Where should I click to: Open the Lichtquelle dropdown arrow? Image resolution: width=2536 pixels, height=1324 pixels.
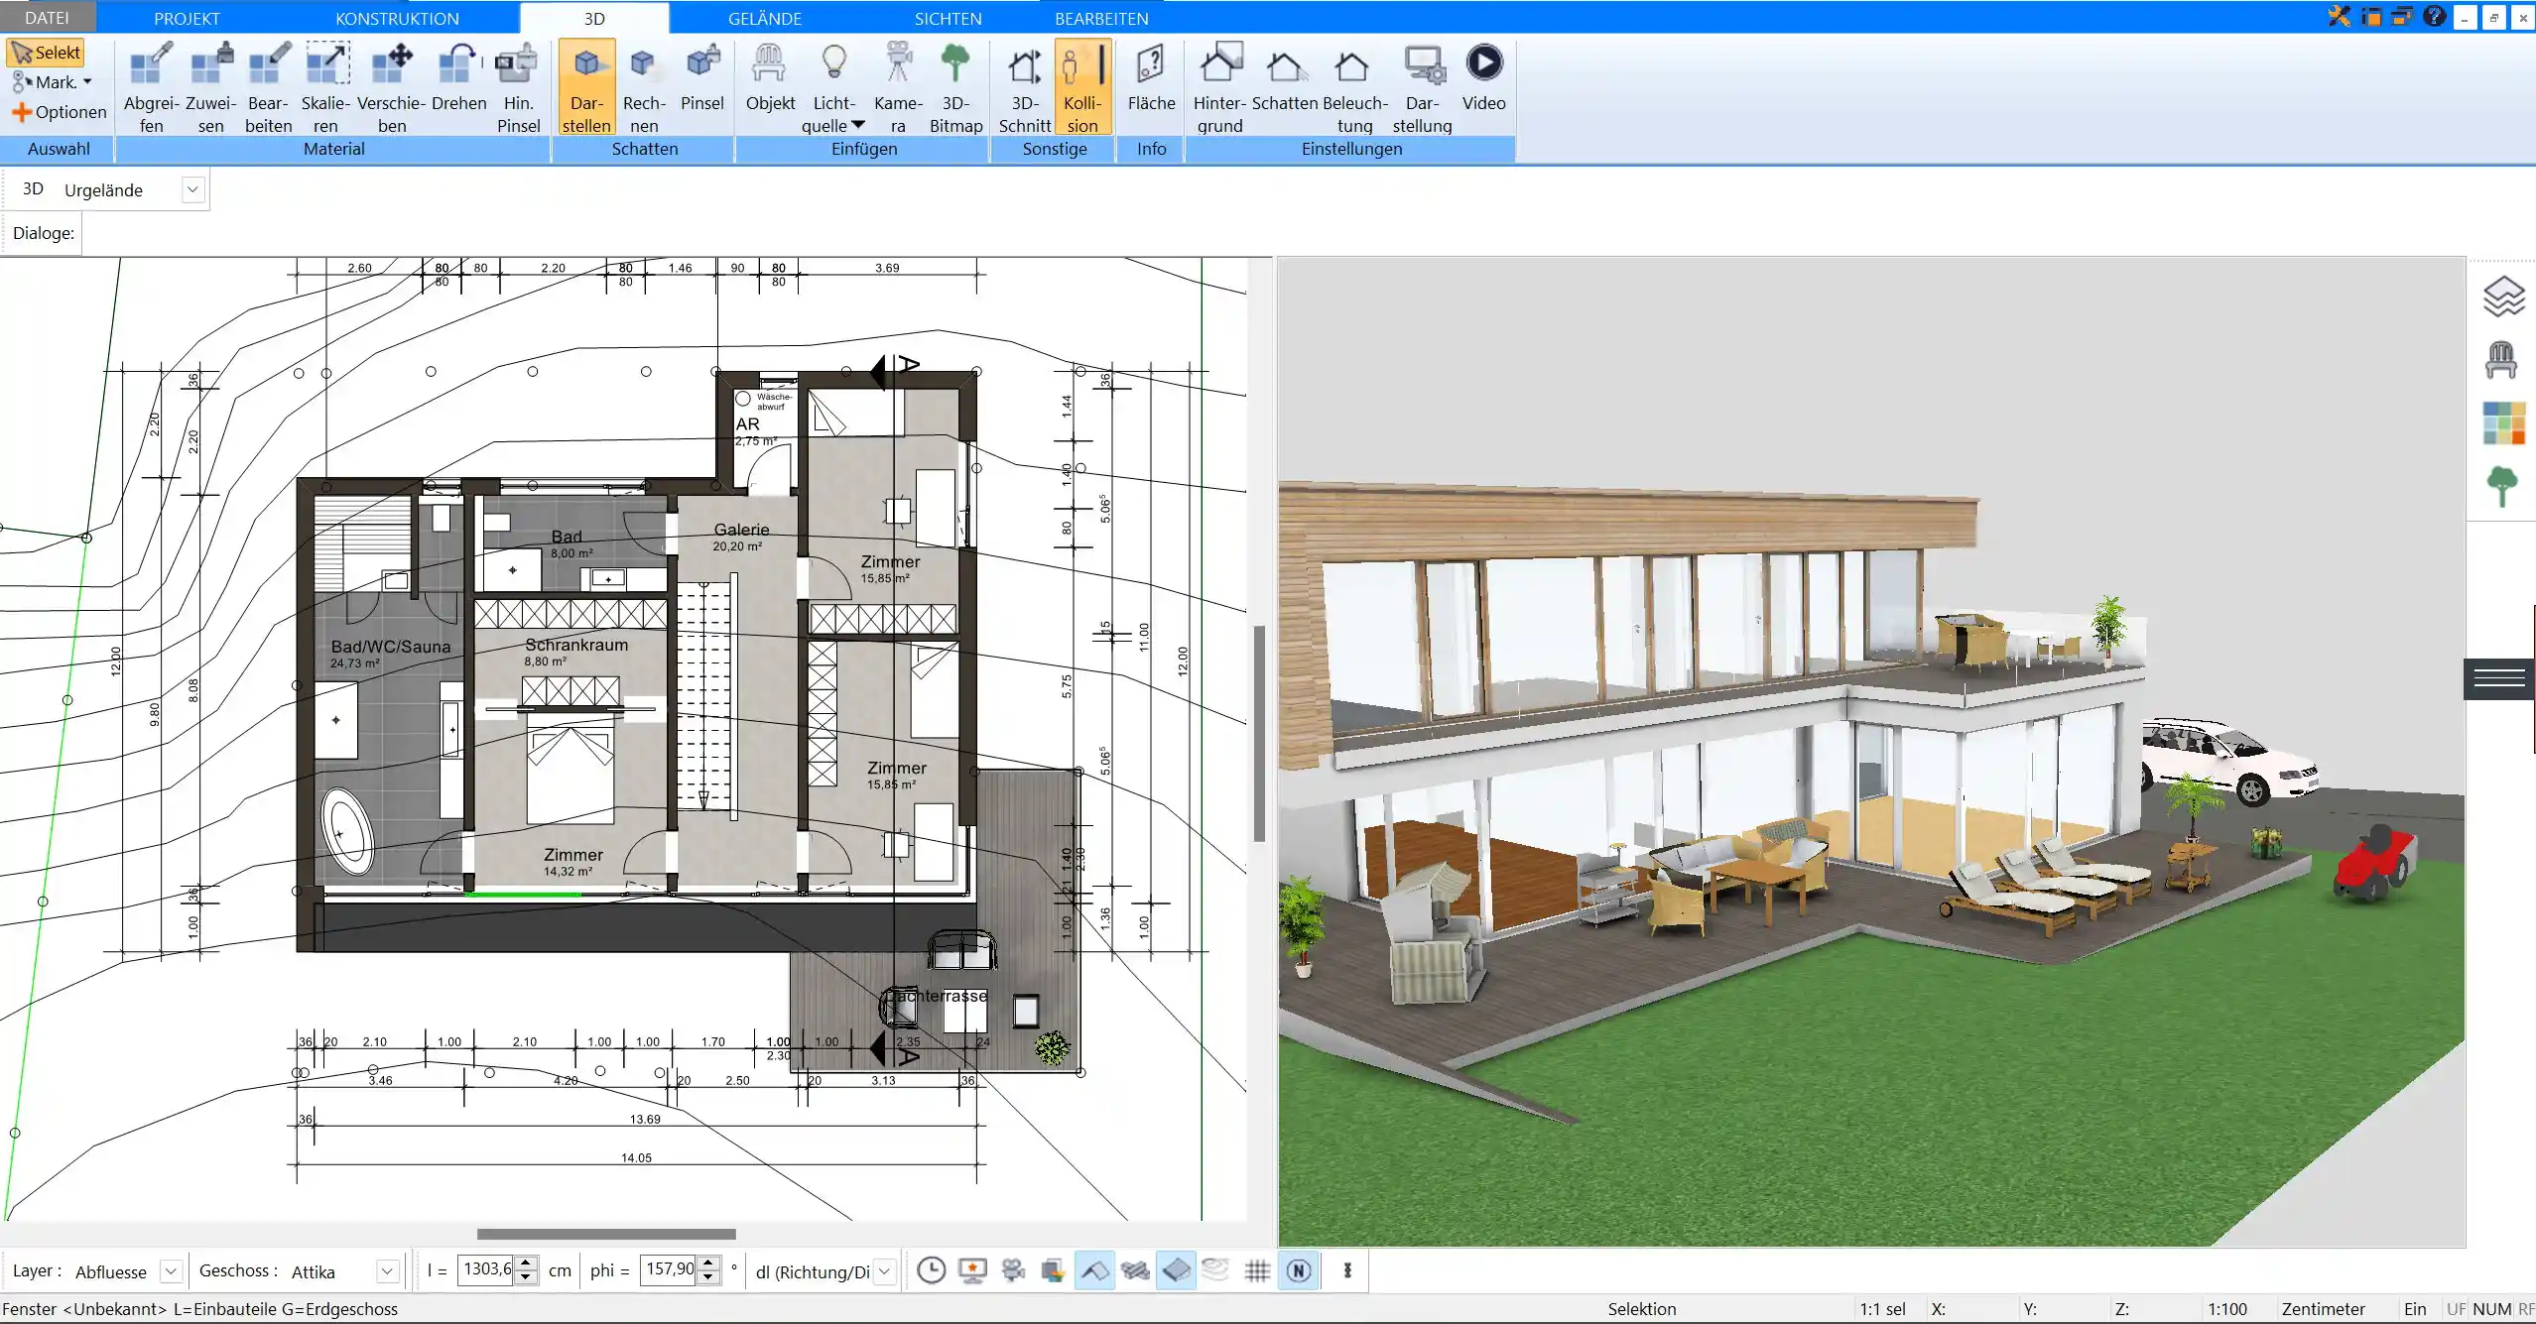coord(858,126)
